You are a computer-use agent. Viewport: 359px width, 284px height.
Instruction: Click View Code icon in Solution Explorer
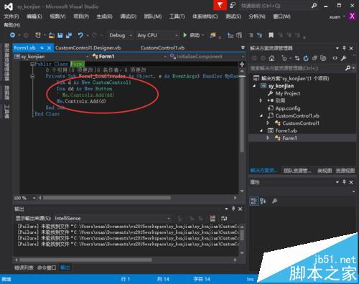335,58
